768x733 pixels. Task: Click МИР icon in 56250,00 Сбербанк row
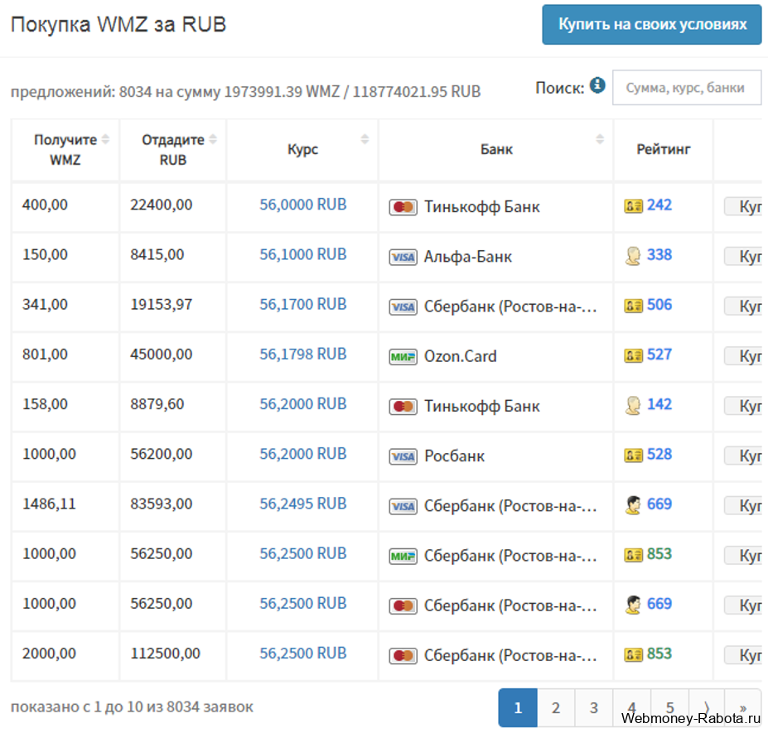tap(403, 557)
